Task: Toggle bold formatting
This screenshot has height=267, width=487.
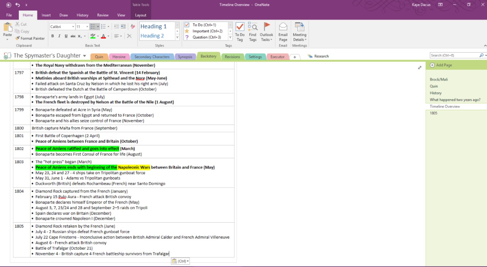Action: [53, 36]
